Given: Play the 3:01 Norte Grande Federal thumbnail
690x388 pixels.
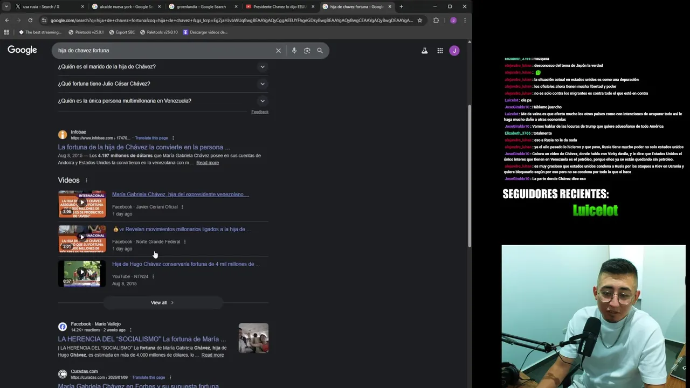Looking at the screenshot, I should pos(82,239).
